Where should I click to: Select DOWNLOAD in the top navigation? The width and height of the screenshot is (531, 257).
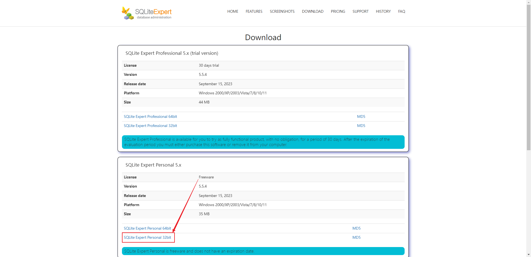pyautogui.click(x=313, y=11)
